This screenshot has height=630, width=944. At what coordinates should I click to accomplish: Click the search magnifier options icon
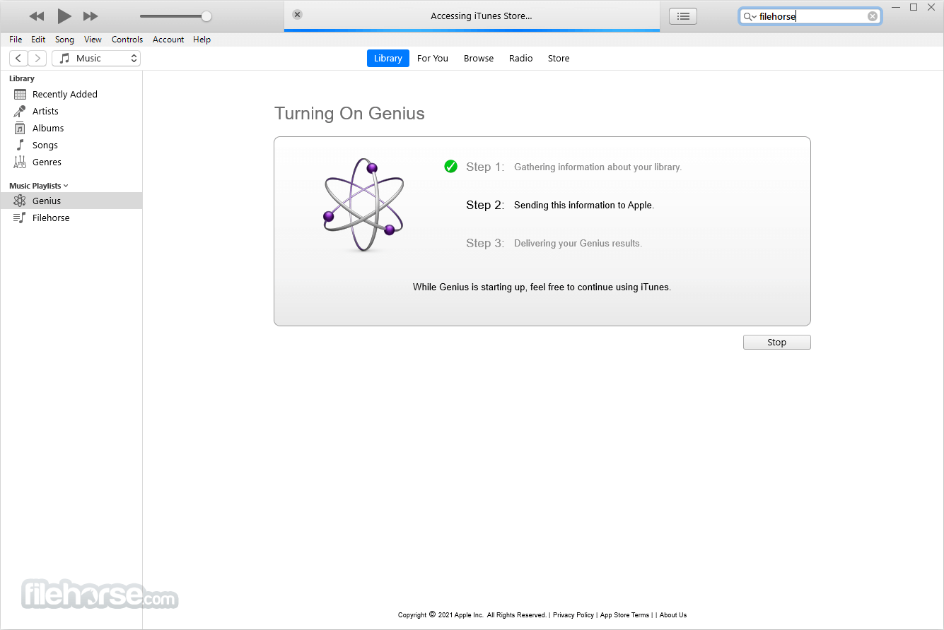(x=750, y=16)
